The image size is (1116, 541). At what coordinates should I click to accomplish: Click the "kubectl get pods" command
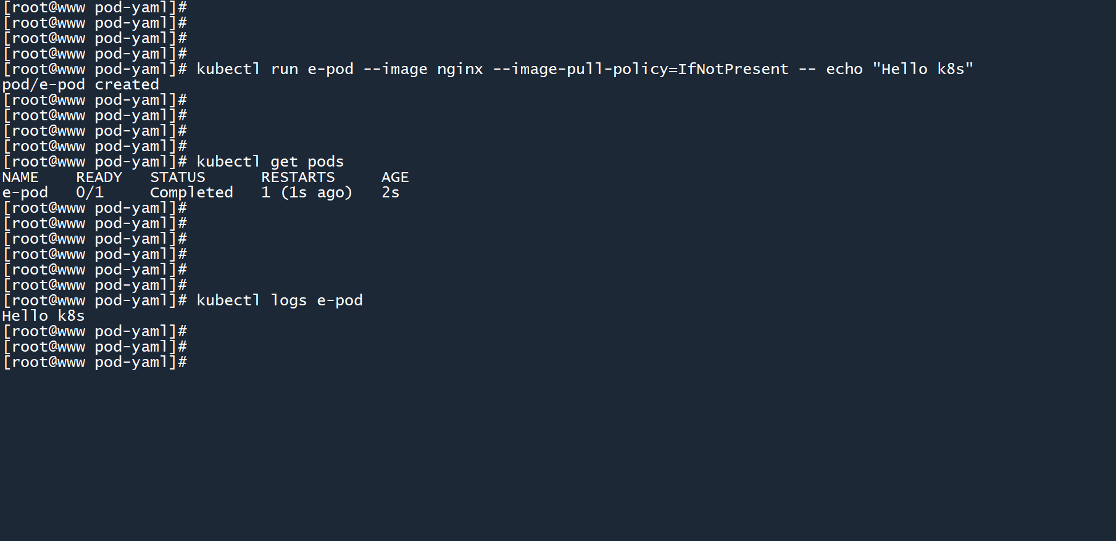pyautogui.click(x=270, y=162)
